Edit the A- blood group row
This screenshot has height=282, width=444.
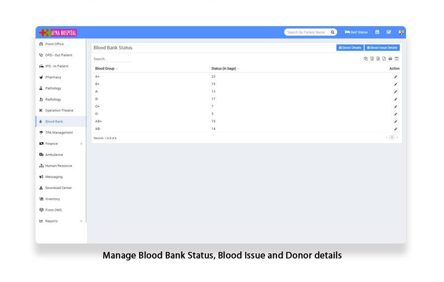tap(396, 92)
